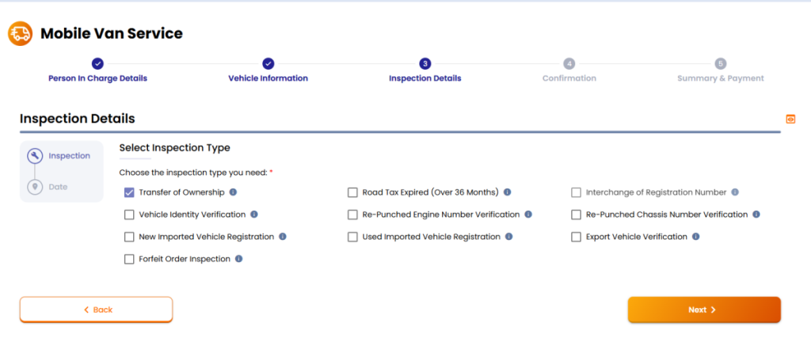Click the wrench Inspection icon in sidebar

click(x=34, y=156)
